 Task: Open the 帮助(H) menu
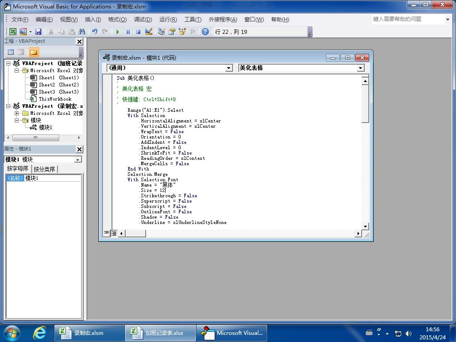click(x=280, y=20)
